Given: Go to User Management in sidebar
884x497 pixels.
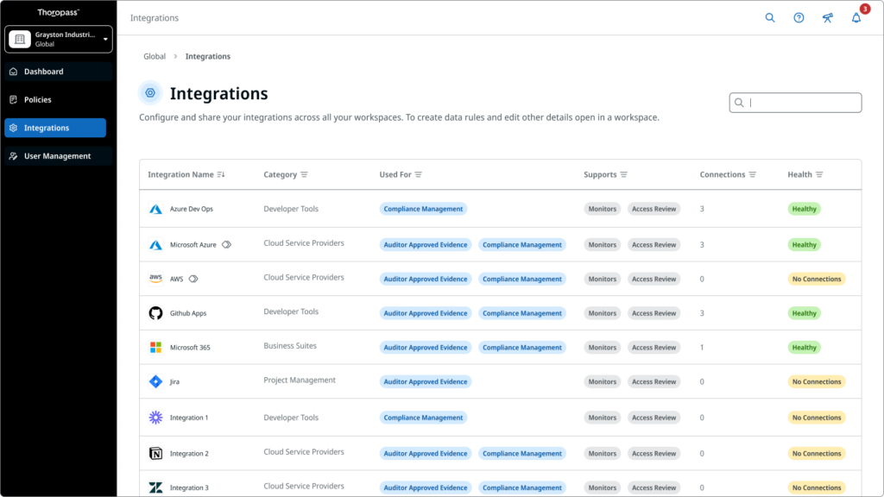Looking at the screenshot, I should (59, 156).
